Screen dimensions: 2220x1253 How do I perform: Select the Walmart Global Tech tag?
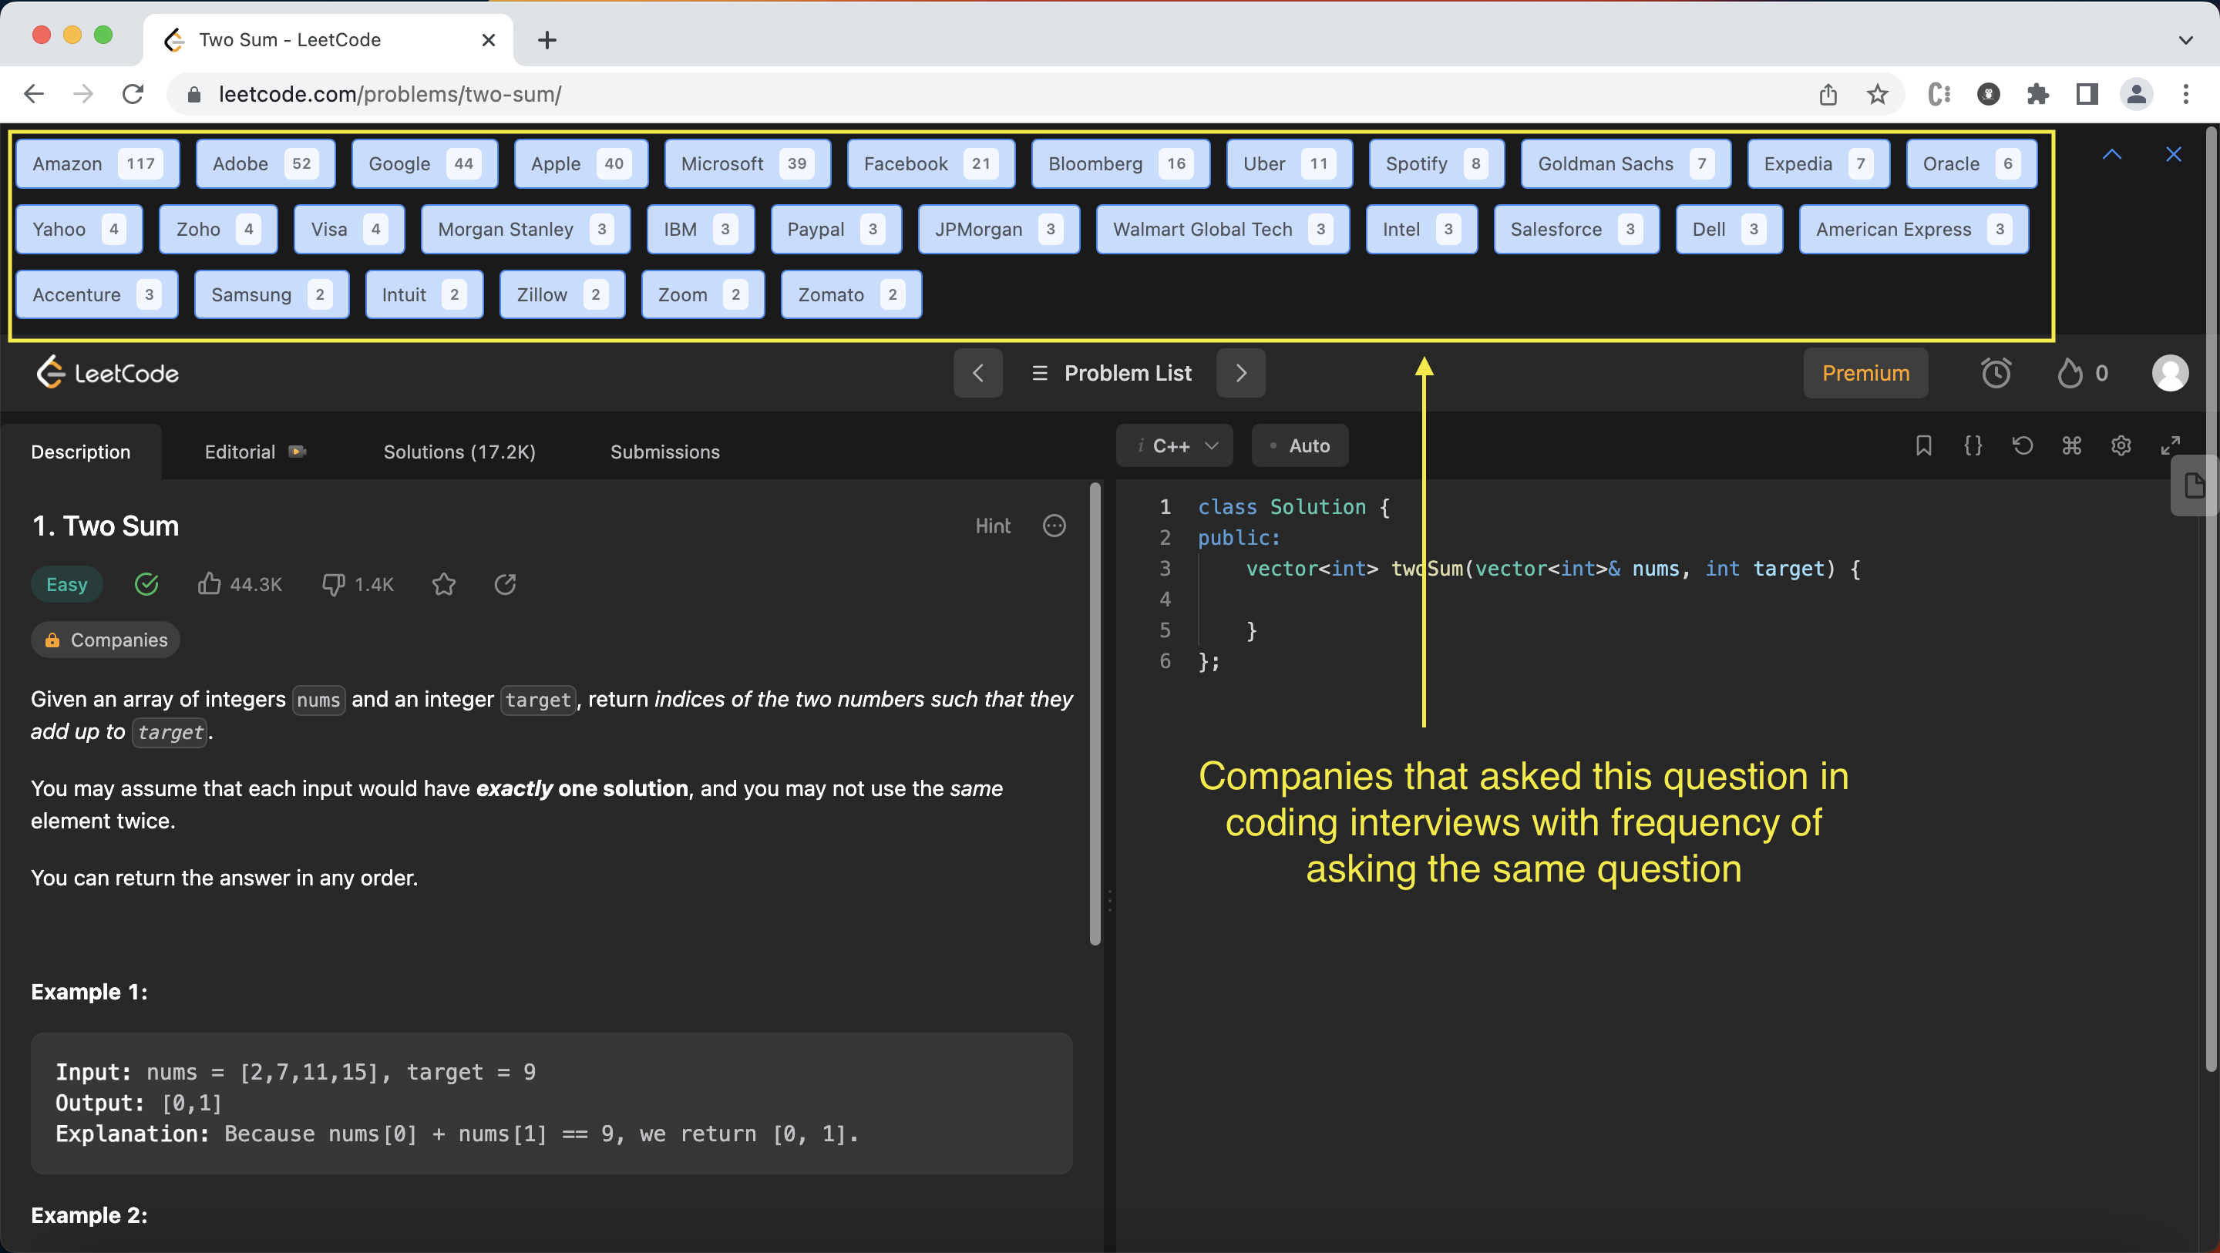click(x=1222, y=229)
